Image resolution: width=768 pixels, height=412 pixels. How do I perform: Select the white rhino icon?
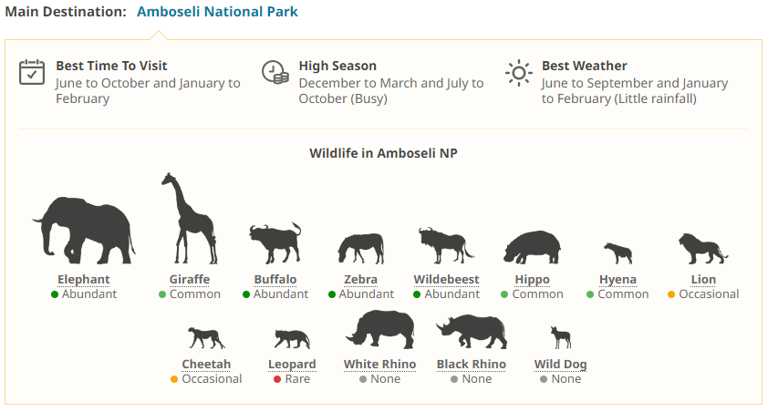pos(380,329)
